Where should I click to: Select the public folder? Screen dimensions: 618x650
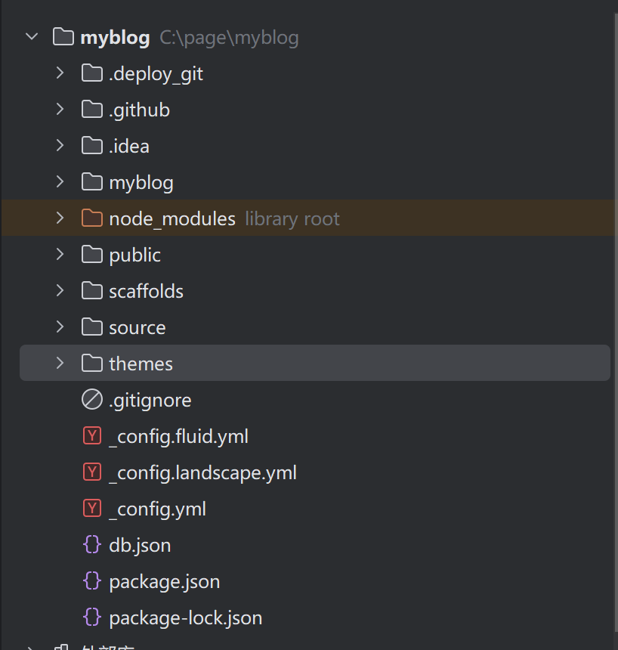coord(134,255)
